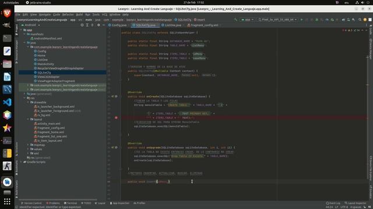Viewport: 373px width, 209px height.
Task: Open the Version Control tool window
Action: click(x=31, y=203)
